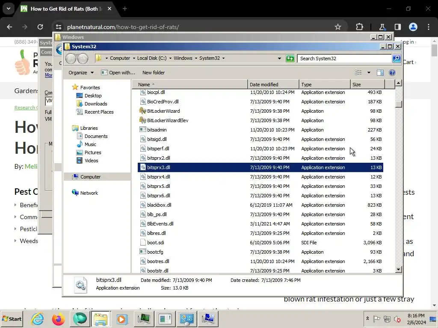This screenshot has height=328, width=438.
Task: Bookmark this page with the star icon
Action: [x=338, y=27]
